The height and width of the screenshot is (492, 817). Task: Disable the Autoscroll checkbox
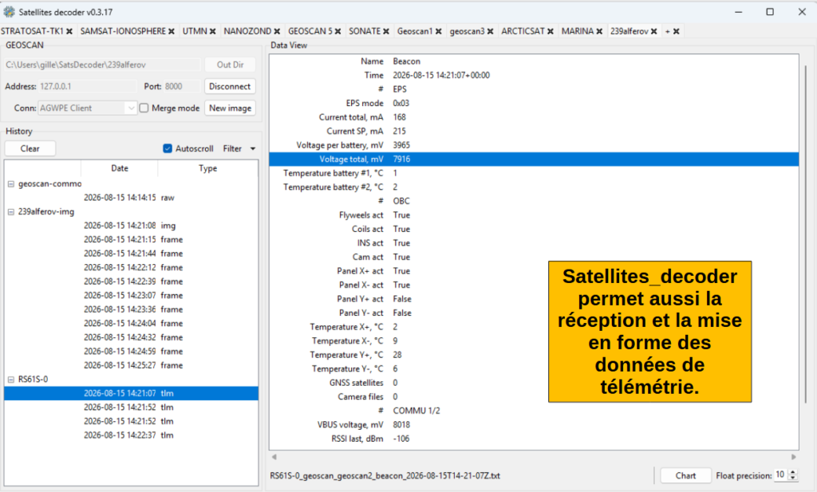[168, 148]
